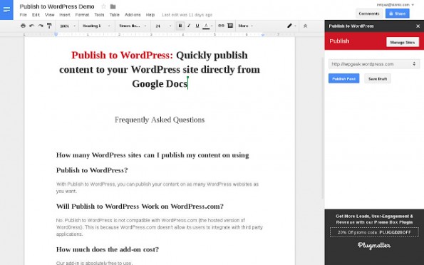Open the Times New Roman font dropdown
The image size is (424, 265).
[133, 26]
